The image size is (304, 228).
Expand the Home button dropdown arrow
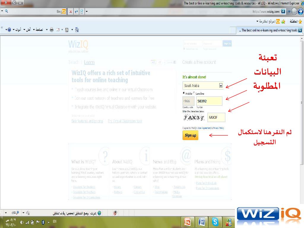point(72,30)
